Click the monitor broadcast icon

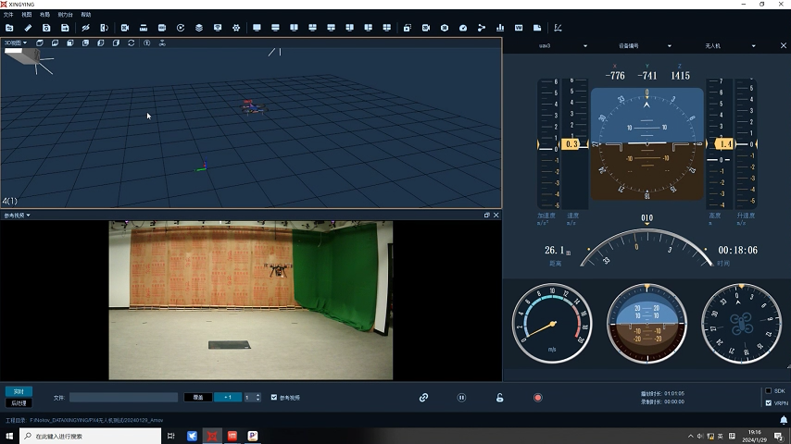[x=218, y=28]
